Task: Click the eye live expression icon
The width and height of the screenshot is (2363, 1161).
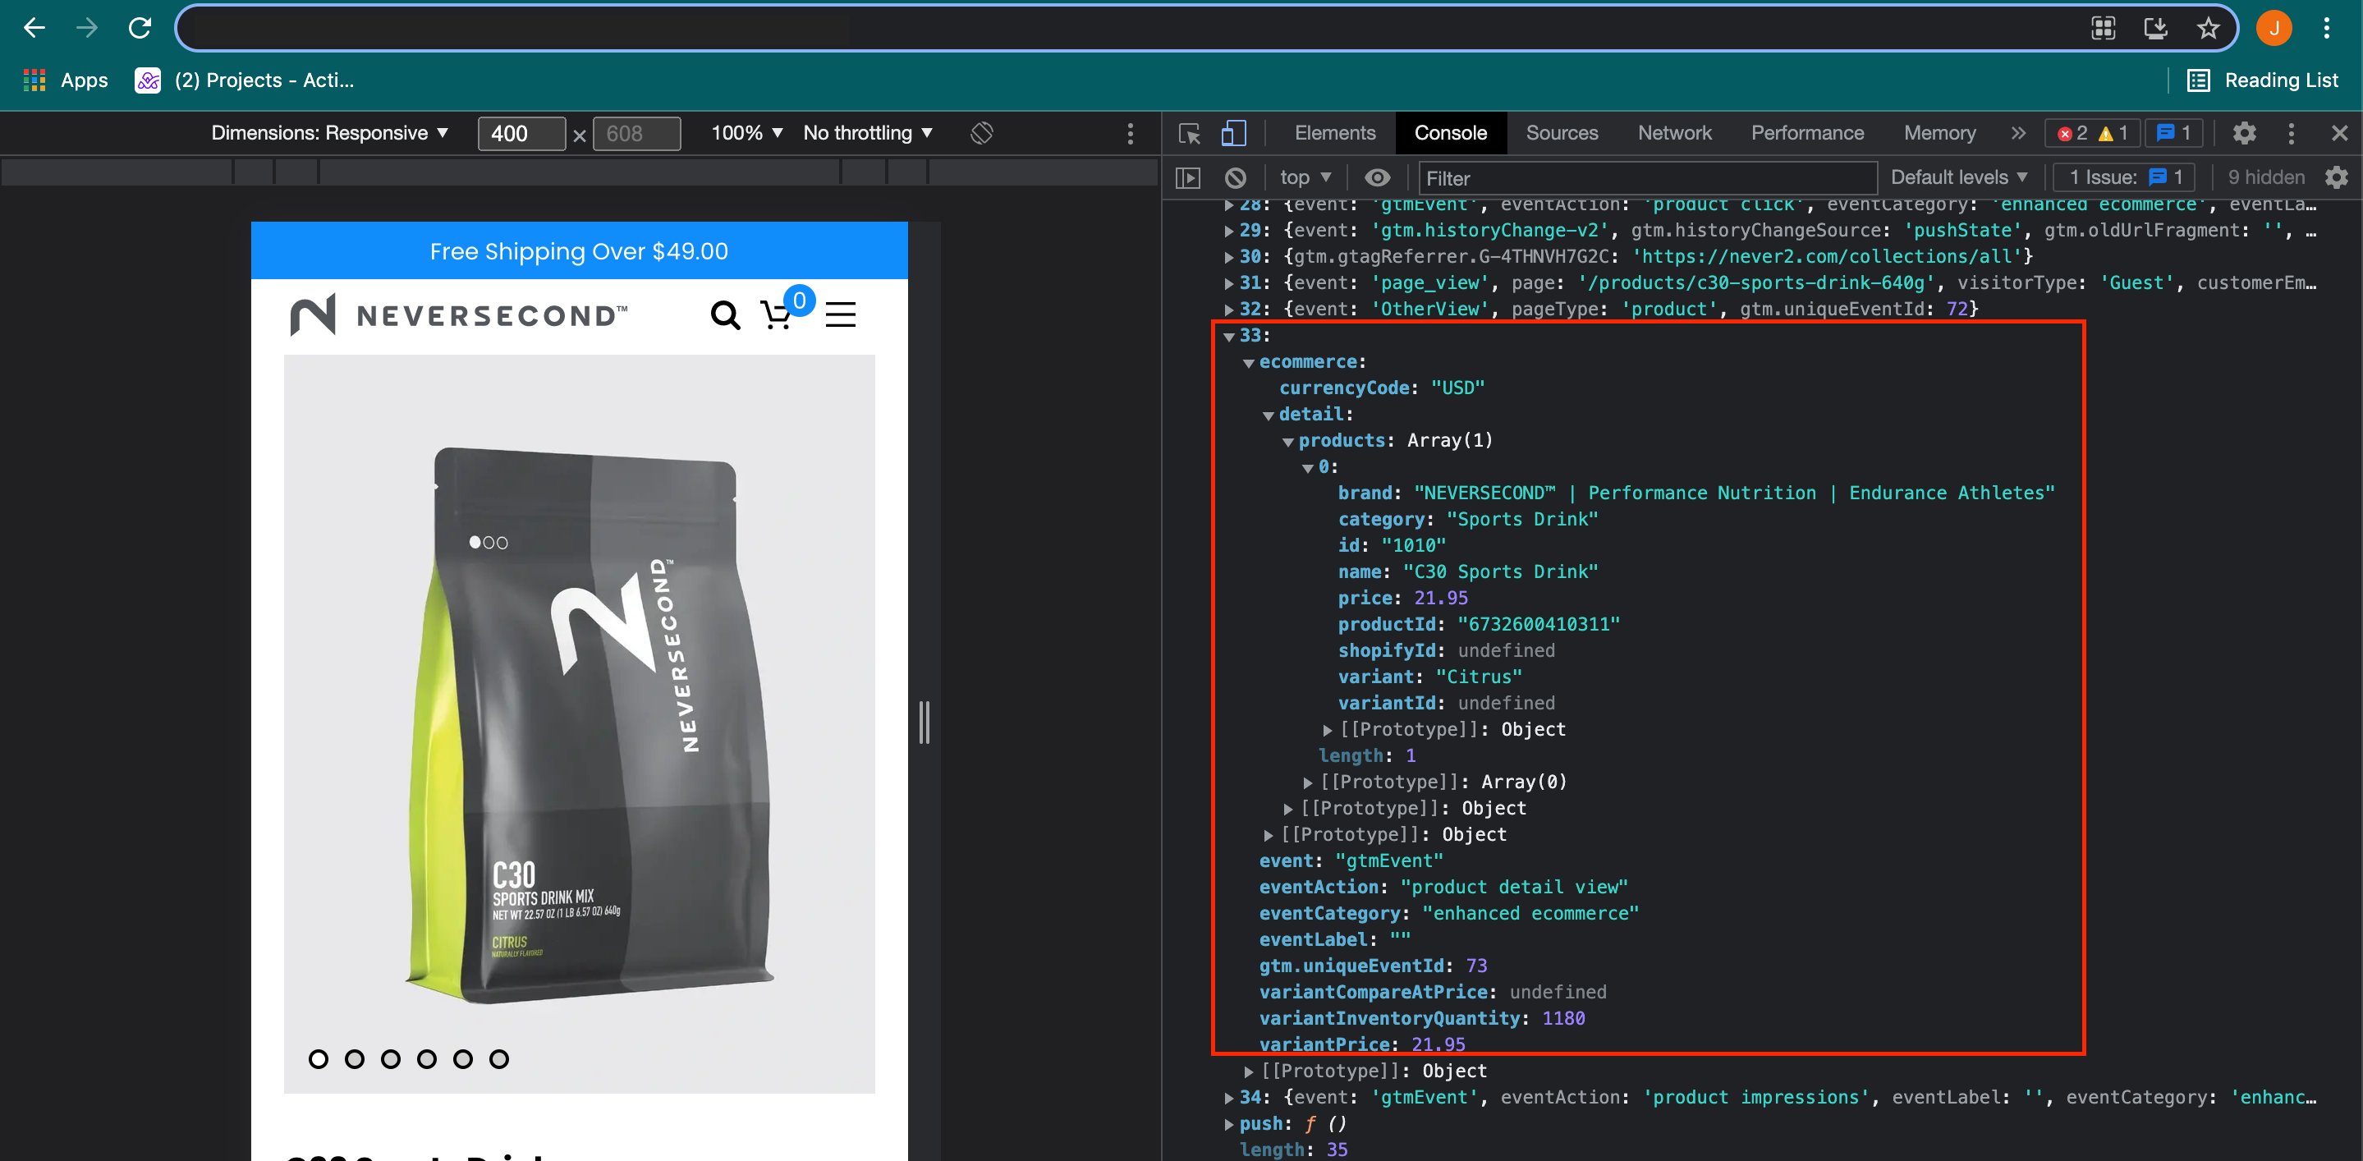Action: click(1376, 178)
